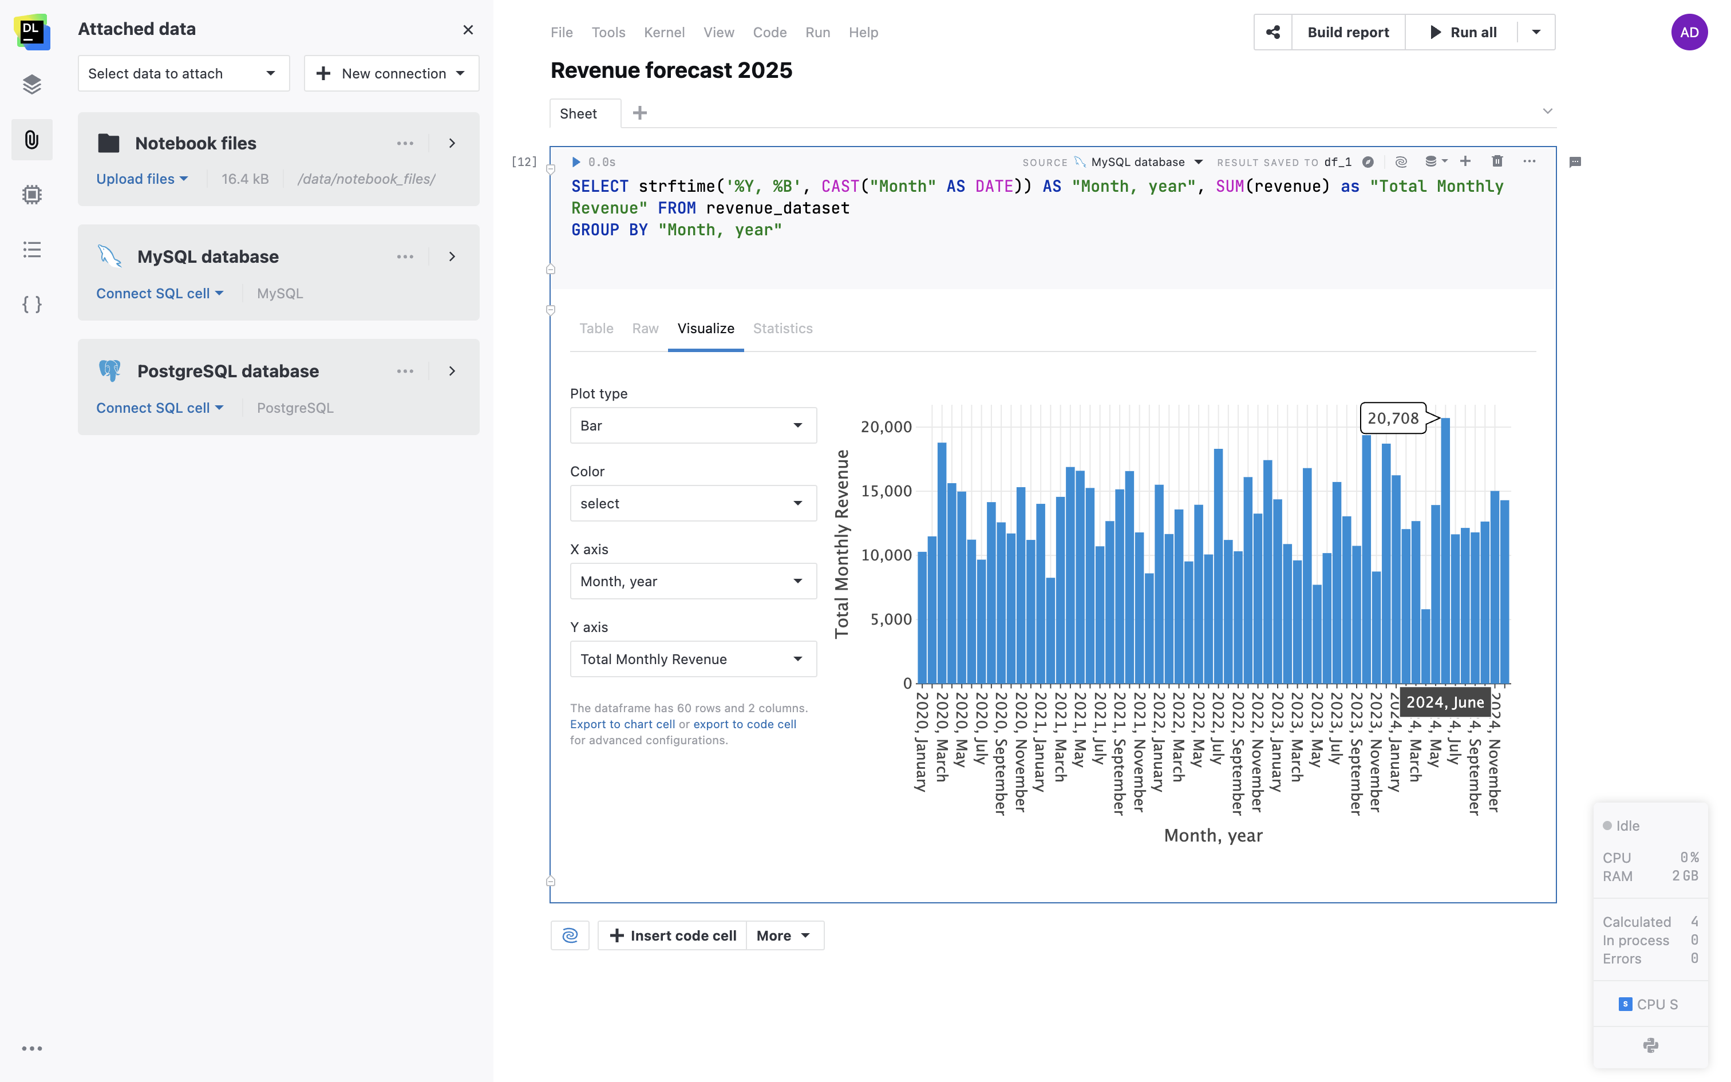Viewport: 1731px width, 1082px height.
Task: Switch to the Statistics tab
Action: coord(782,329)
